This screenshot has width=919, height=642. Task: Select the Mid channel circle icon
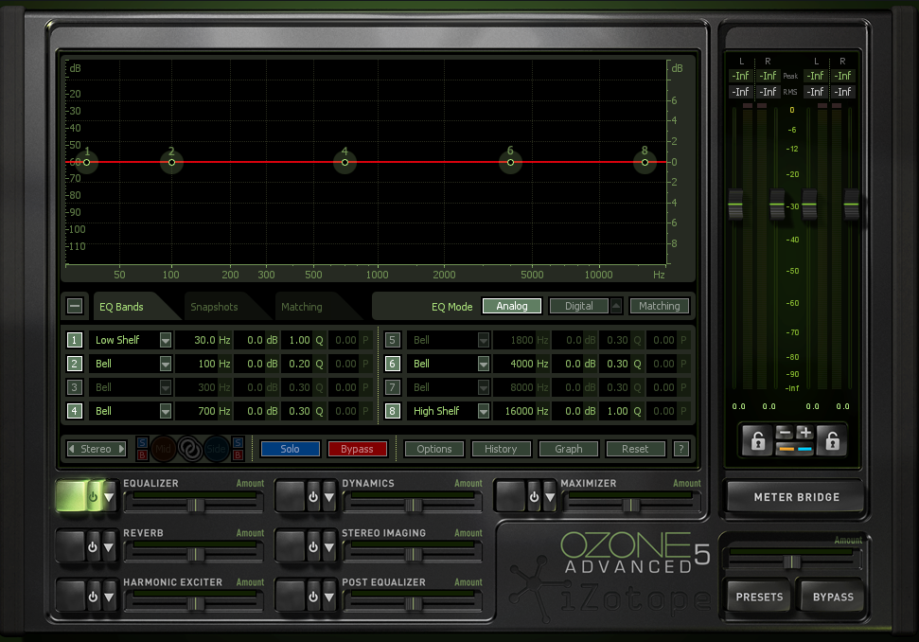tap(164, 449)
